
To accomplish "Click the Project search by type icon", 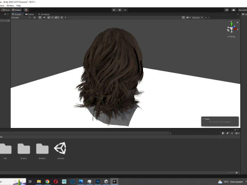I will tap(223, 133).
